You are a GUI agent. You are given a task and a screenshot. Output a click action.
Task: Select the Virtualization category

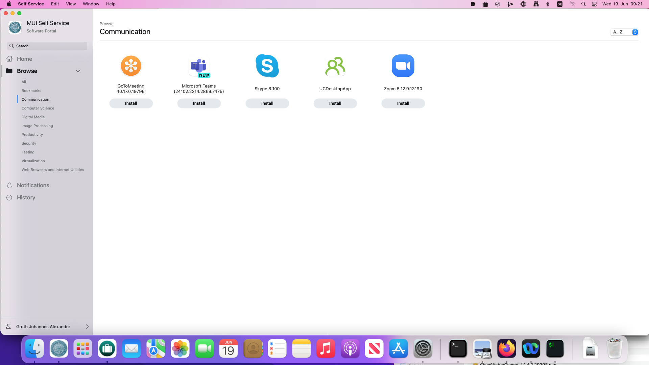click(x=33, y=161)
